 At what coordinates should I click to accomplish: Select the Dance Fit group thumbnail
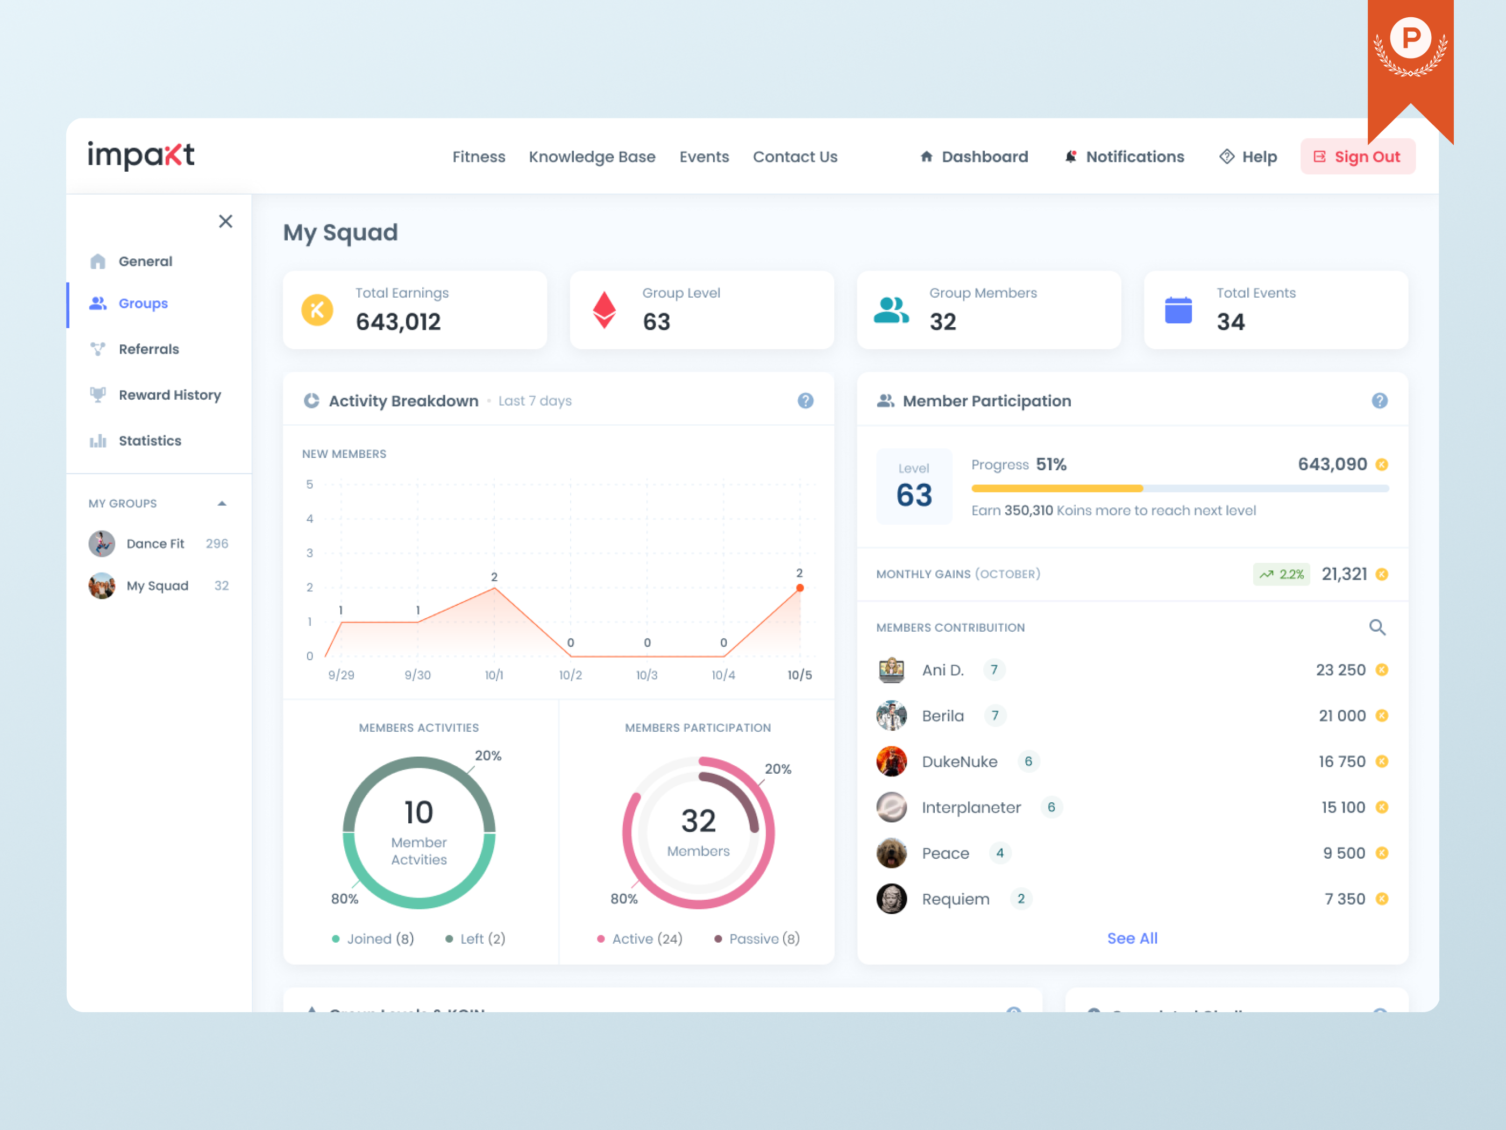click(102, 543)
